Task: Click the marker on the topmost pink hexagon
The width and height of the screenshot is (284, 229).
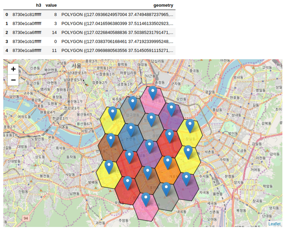Action: click(153, 93)
